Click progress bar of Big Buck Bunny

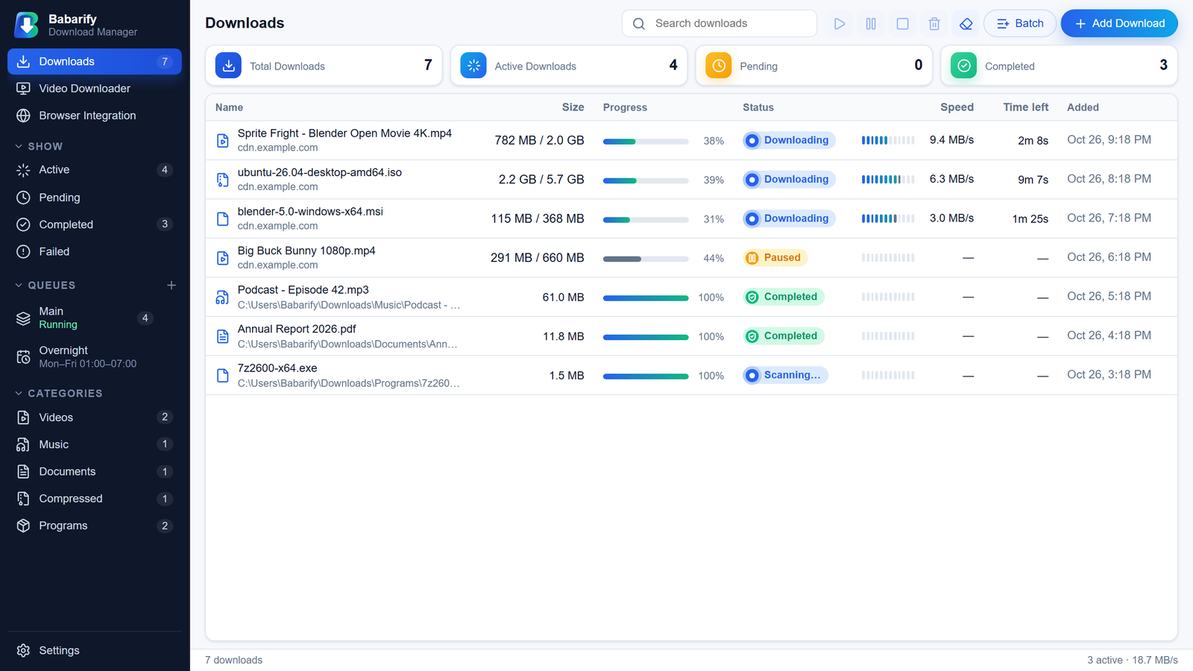(646, 259)
